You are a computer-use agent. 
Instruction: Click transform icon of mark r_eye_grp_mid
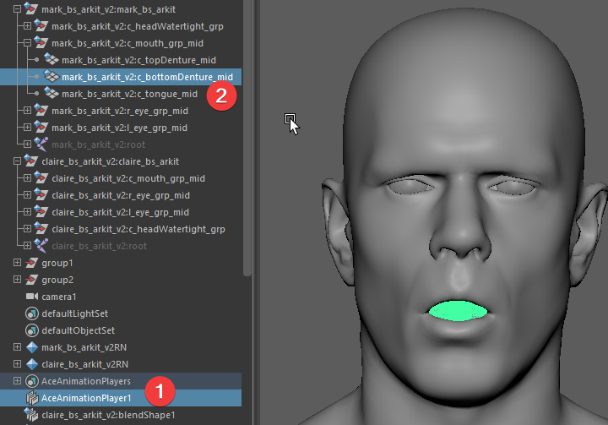41,110
